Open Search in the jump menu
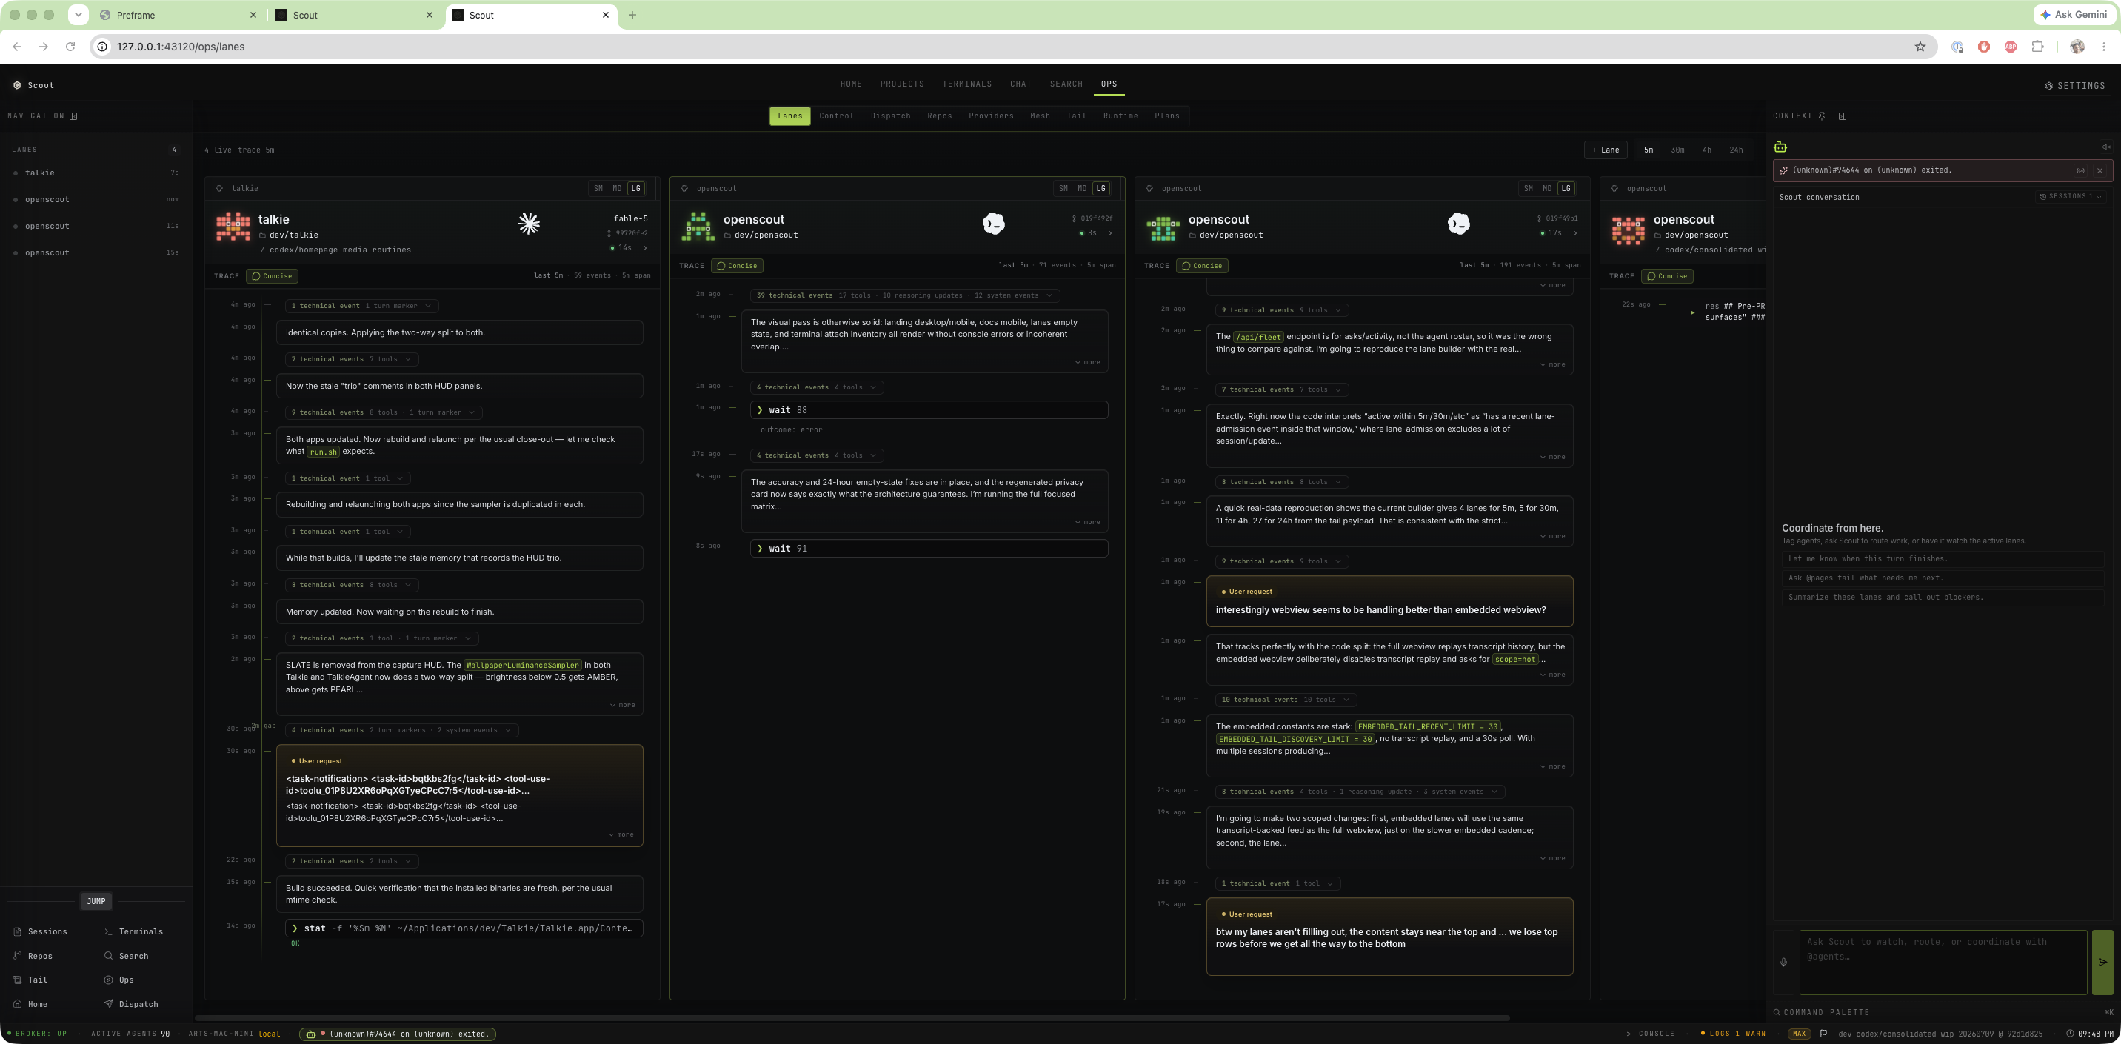 point(126,956)
